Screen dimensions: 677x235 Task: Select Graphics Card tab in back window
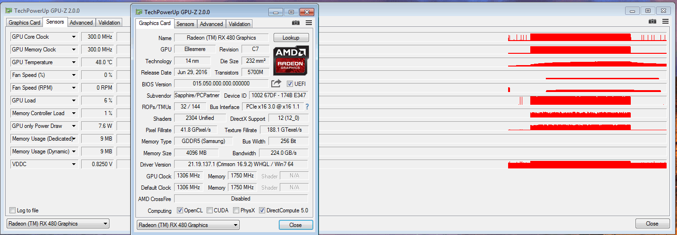(x=25, y=23)
